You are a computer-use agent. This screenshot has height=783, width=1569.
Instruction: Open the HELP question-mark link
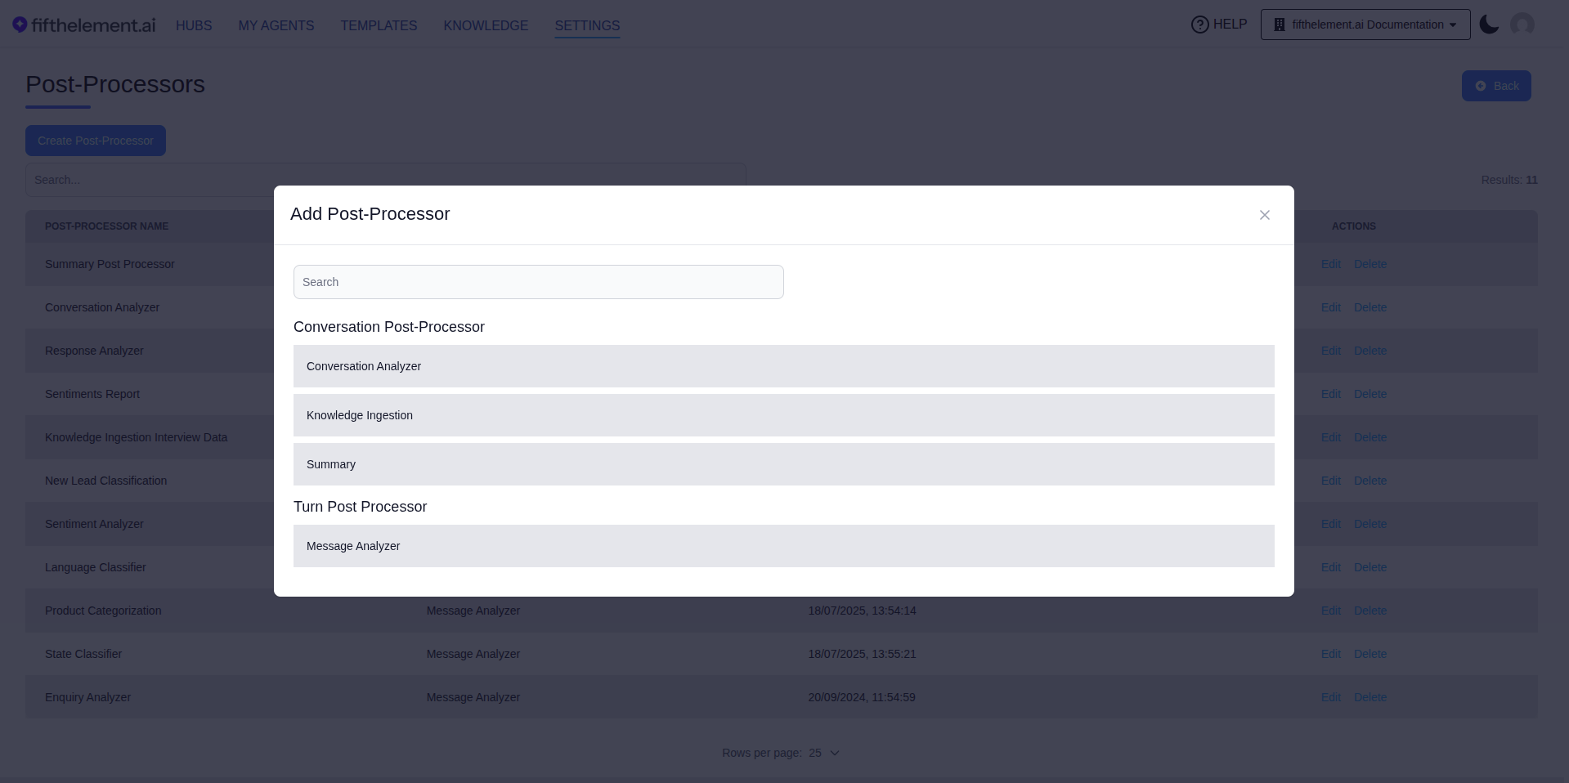(1218, 25)
